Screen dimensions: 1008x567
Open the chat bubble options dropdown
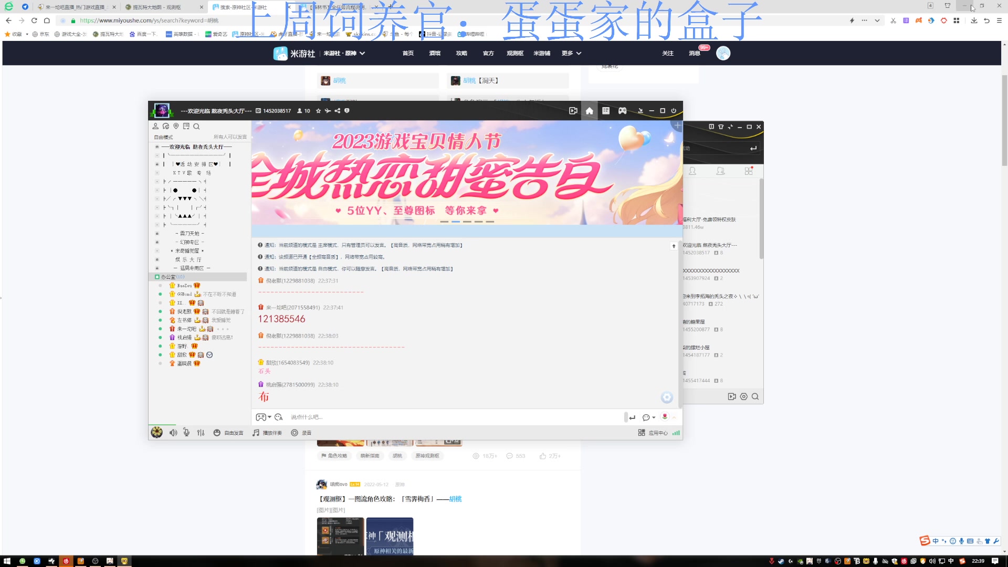649,417
